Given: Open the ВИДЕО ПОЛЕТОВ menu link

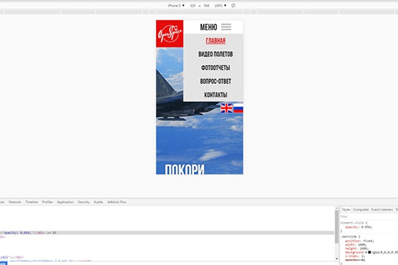Looking at the screenshot, I should click(x=215, y=54).
